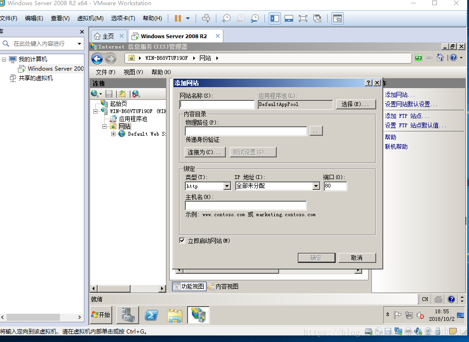Open Windows Explorer folder in guest taskbar
Viewport: 469px width, 342px height.
[x=175, y=315]
